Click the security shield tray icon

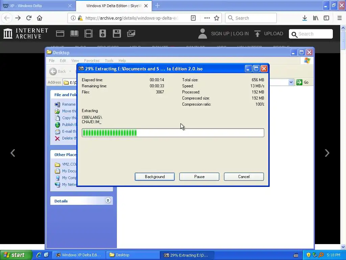point(308,255)
